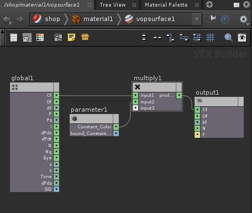This screenshot has height=213, width=252.
Task: Click the input2 connector on multiply1
Action: coord(135,102)
